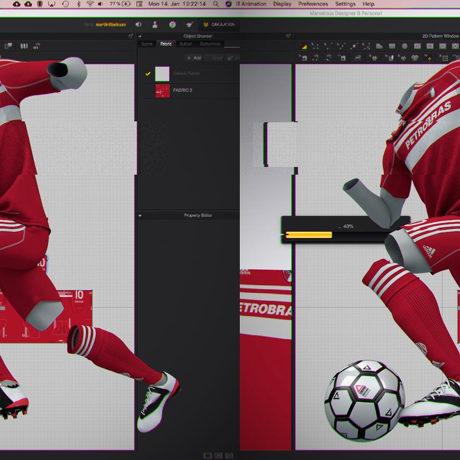Screen dimensions: 460x460
Task: Select the Default Fabric list row label
Action: (x=186, y=73)
